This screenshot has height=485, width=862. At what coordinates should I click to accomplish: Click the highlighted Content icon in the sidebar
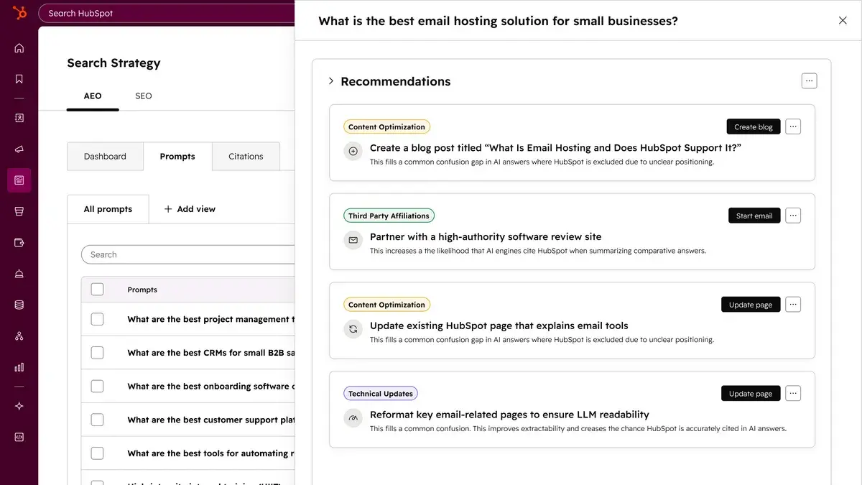coord(19,180)
